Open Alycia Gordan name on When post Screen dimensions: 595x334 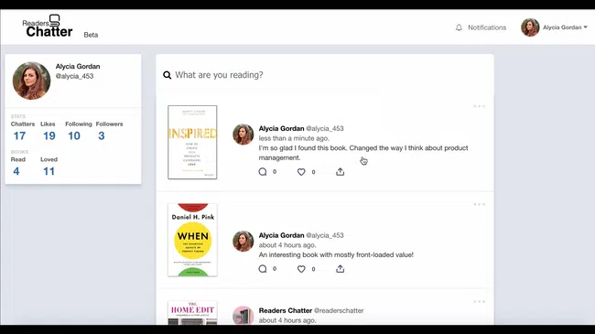[281, 235]
